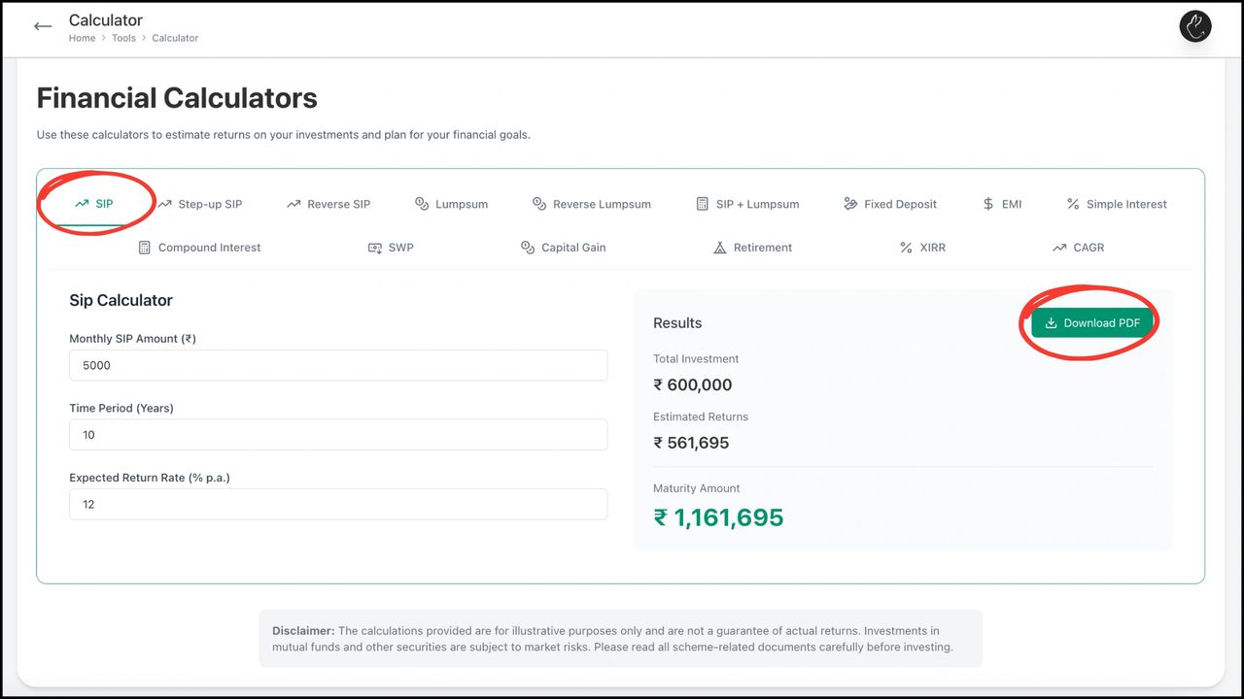1244x699 pixels.
Task: Click the Reverse Lumpsum coins icon
Action: (539, 204)
